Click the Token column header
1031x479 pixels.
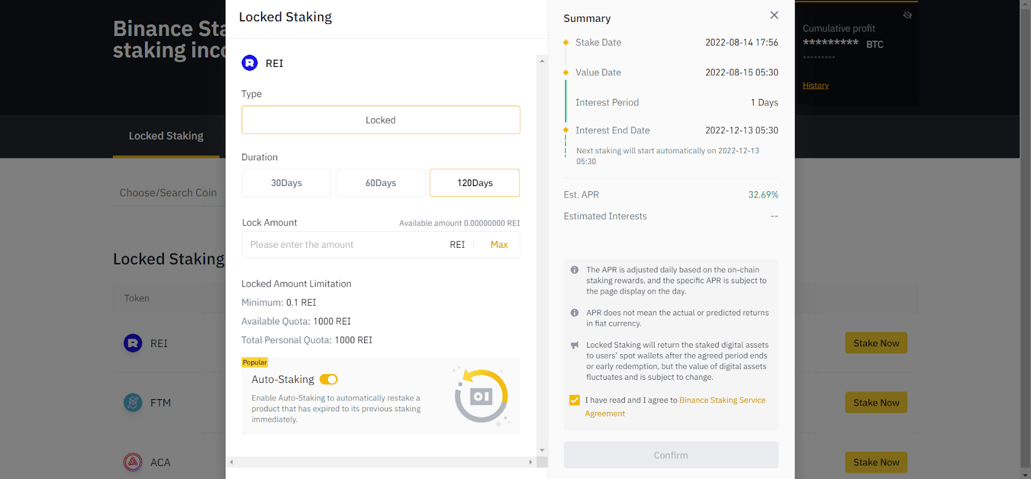point(137,298)
